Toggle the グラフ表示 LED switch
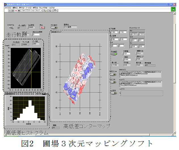Image resolution: width=179 pixels, height=150 pixels. coord(54,27)
